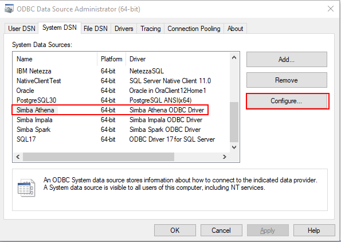Open the About tab
Viewport: 341px width, 242px height.
pos(235,29)
